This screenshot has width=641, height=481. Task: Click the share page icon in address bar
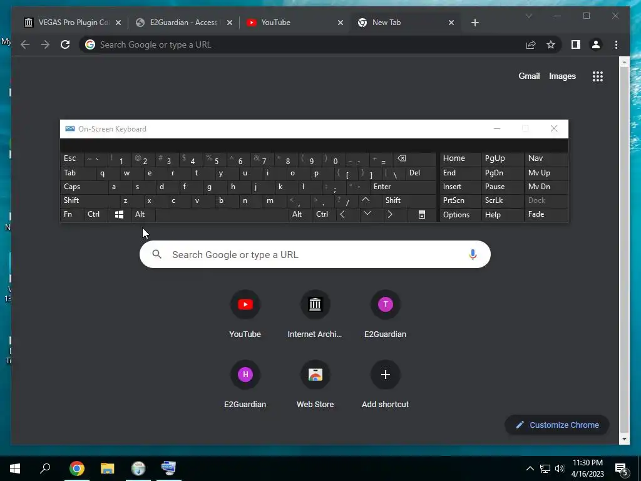[x=531, y=44]
